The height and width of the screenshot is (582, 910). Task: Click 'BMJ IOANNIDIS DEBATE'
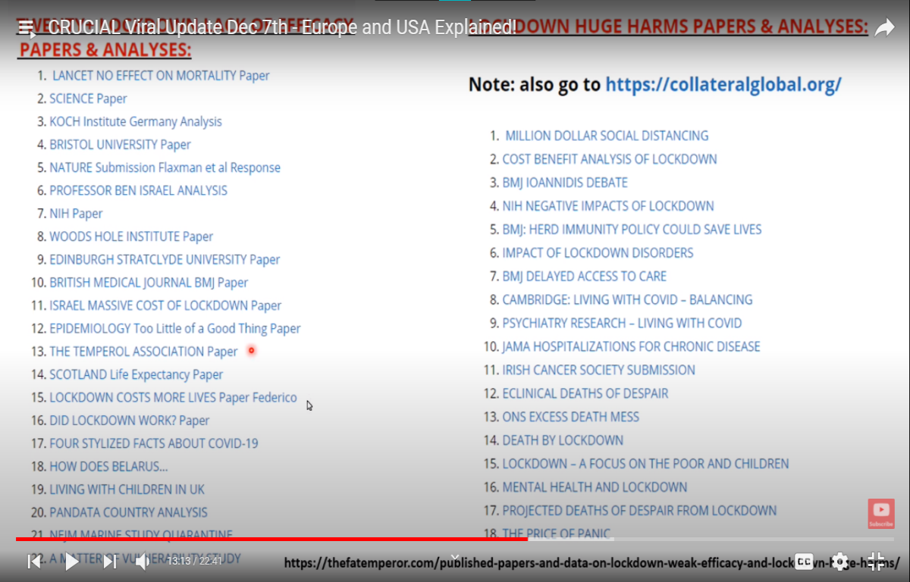(565, 183)
